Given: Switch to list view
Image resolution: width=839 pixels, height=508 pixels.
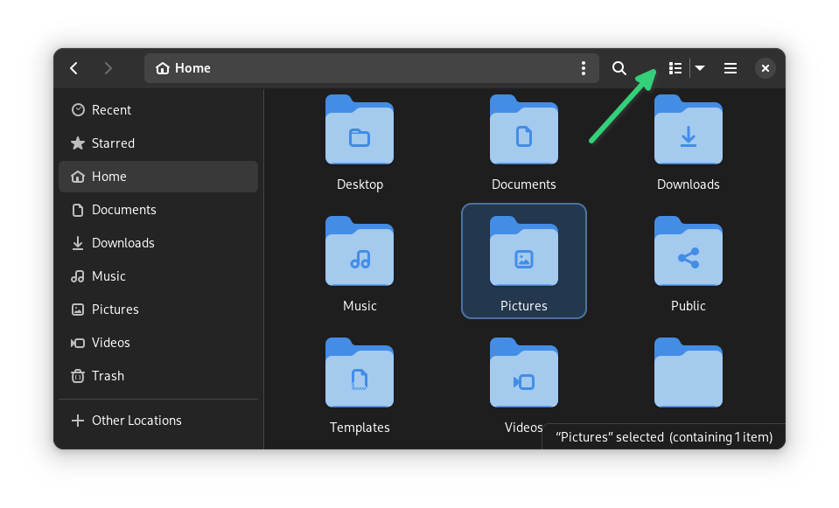Looking at the screenshot, I should coord(675,67).
